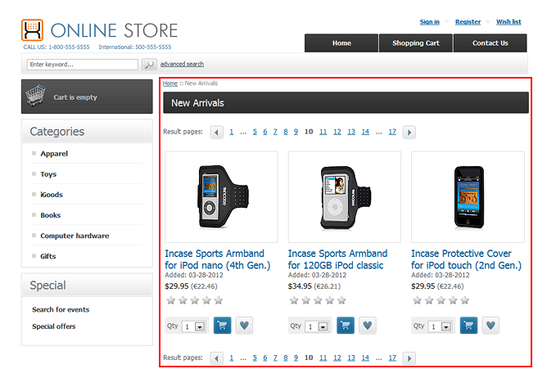The height and width of the screenshot is (369, 547).
Task: Click next arrow in bottom pager
Action: [x=409, y=358]
